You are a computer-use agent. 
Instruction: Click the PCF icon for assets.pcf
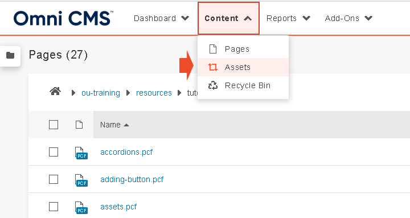(x=81, y=208)
